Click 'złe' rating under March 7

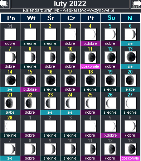(10, 158)
